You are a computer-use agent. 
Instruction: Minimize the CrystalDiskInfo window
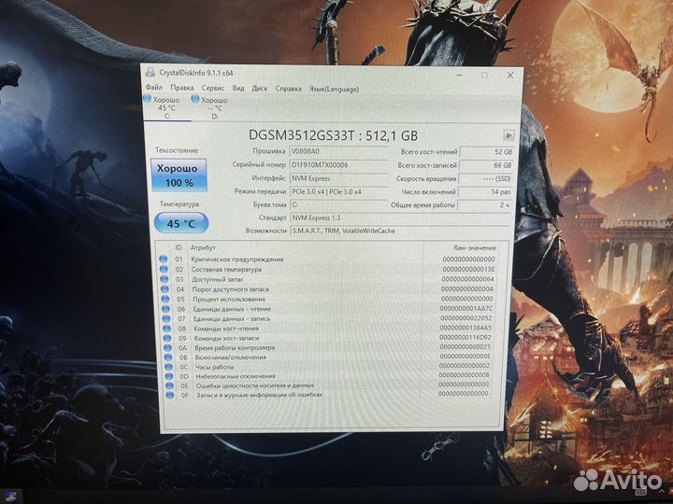point(459,76)
